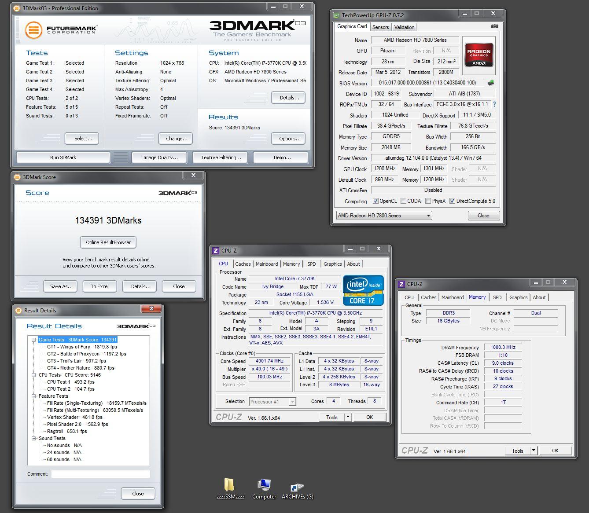Image resolution: width=589 pixels, height=513 pixels.
Task: Click the BIOS upload chip icon in GPU-Z
Action: click(x=491, y=82)
